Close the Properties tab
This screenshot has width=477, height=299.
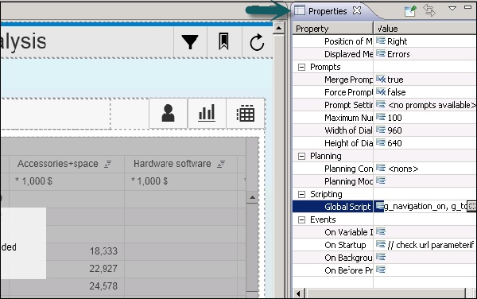click(x=357, y=10)
